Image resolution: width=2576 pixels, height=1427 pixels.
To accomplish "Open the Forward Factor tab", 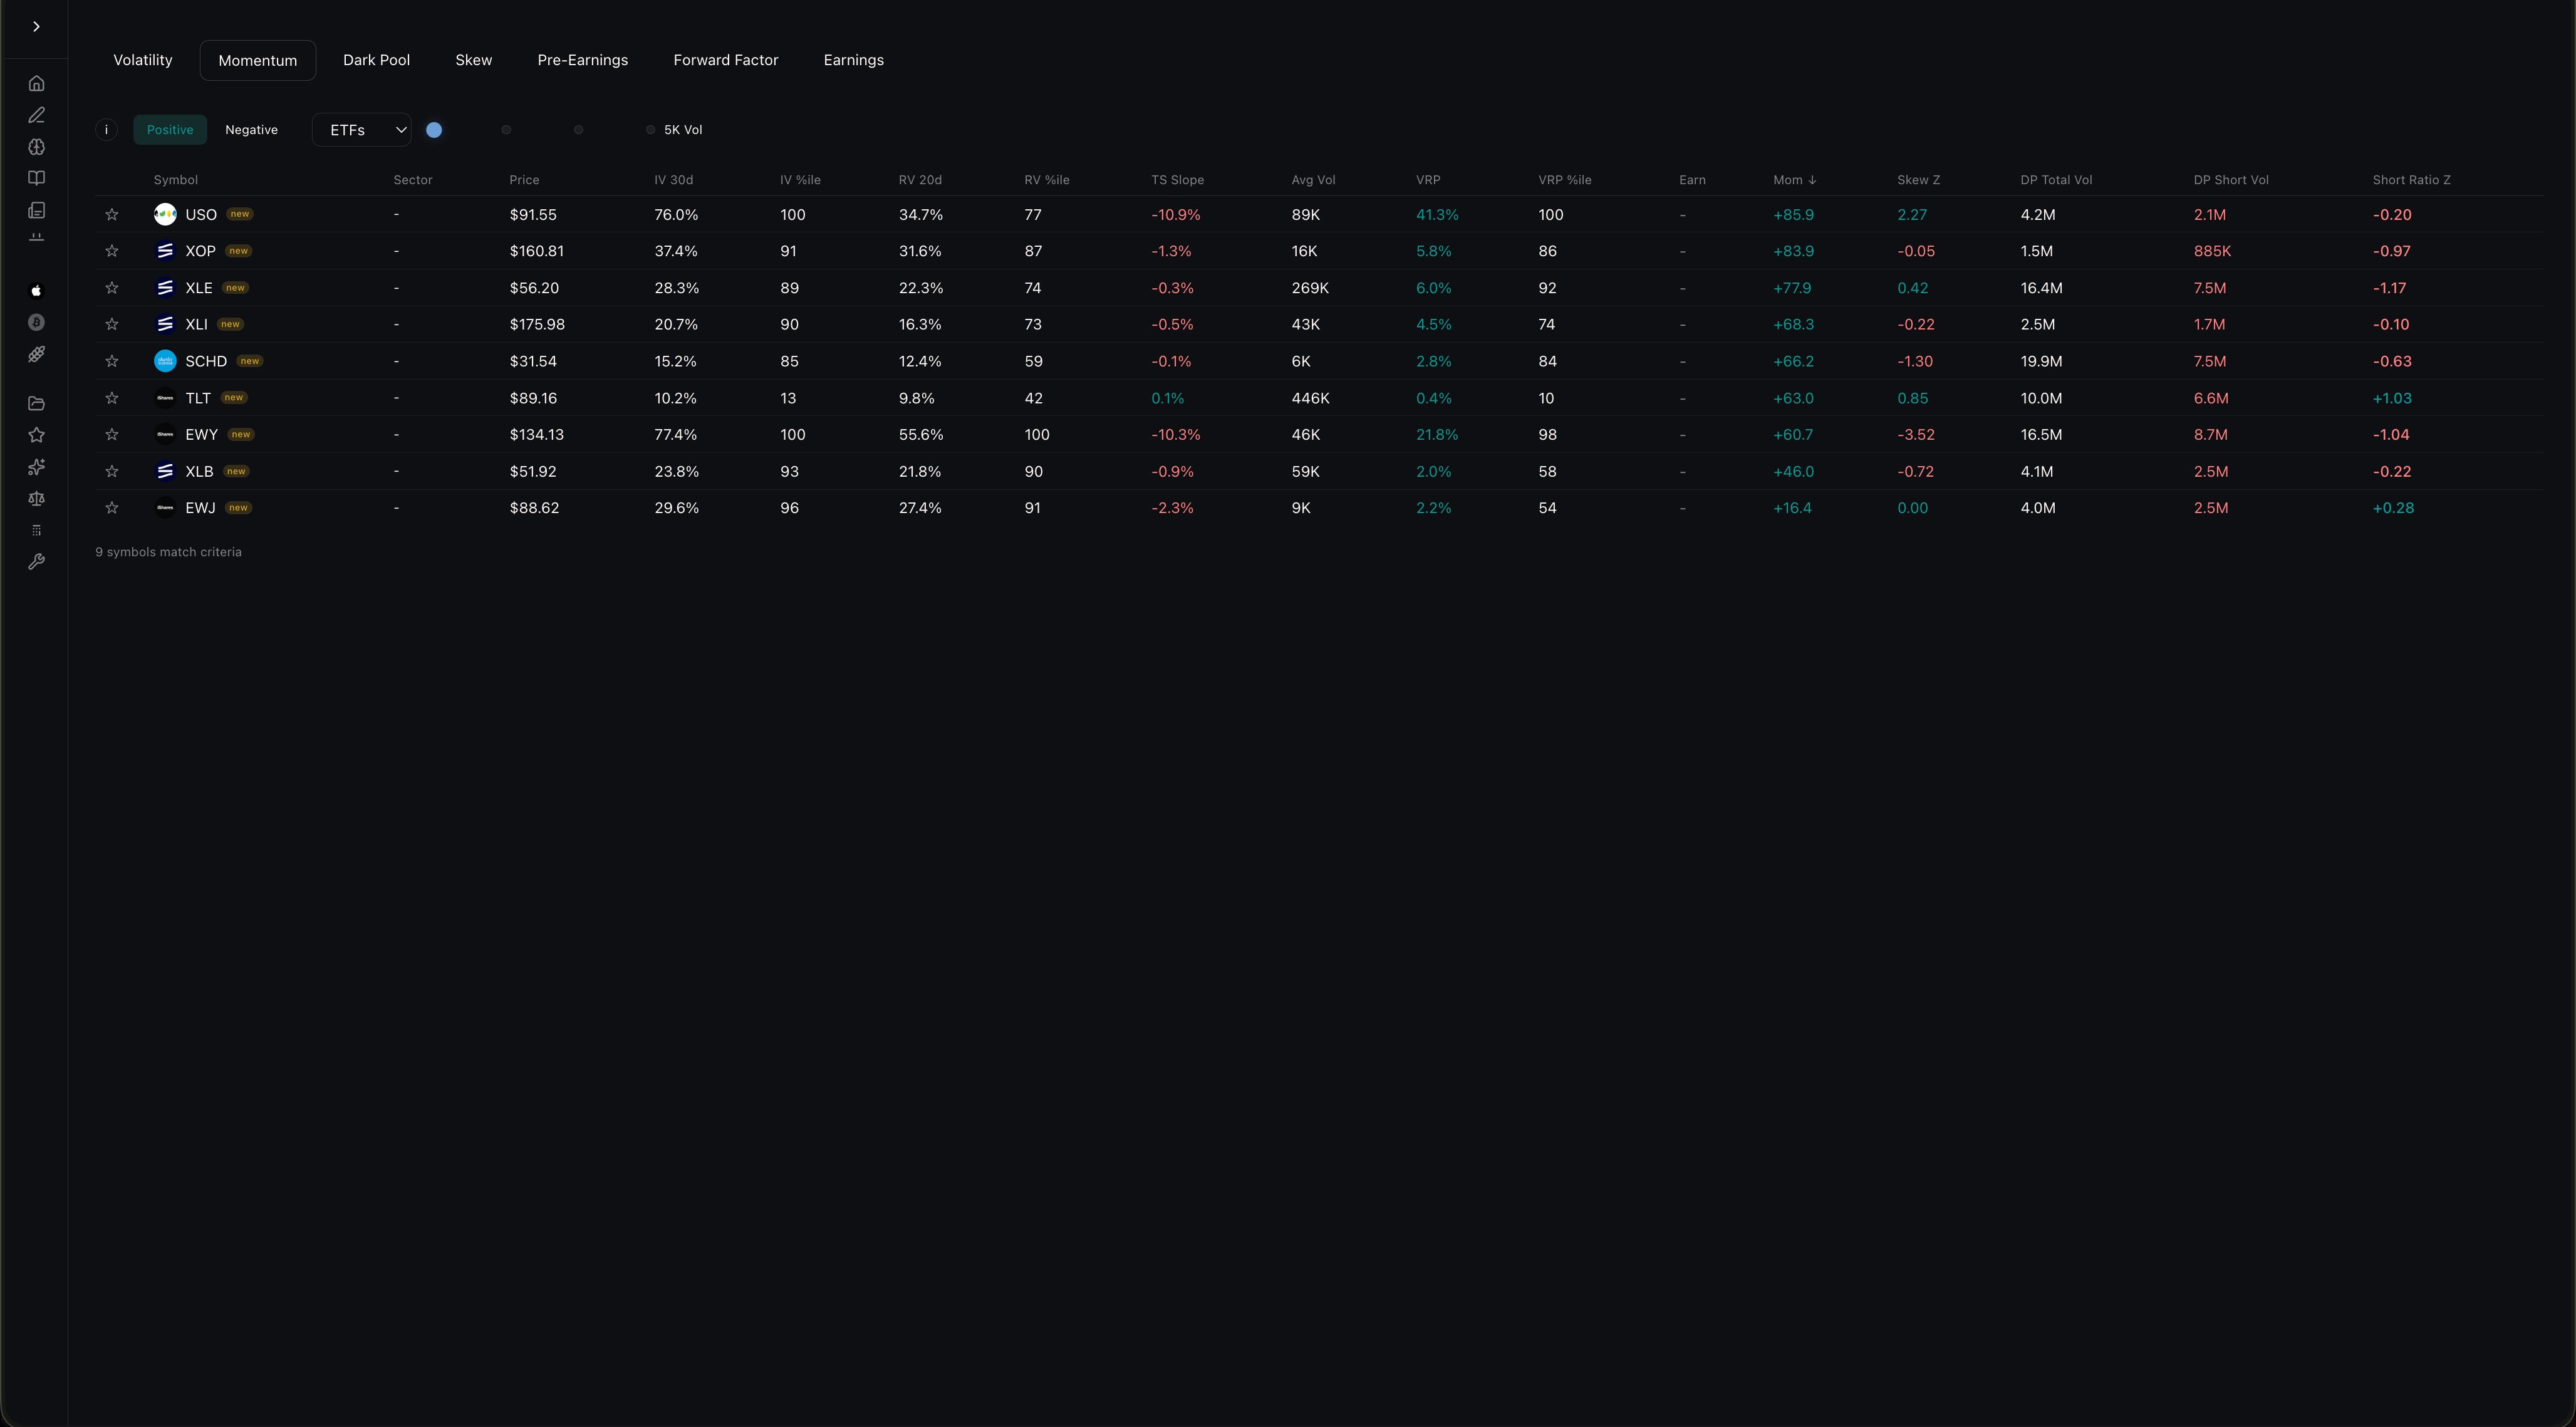I will coord(725,60).
